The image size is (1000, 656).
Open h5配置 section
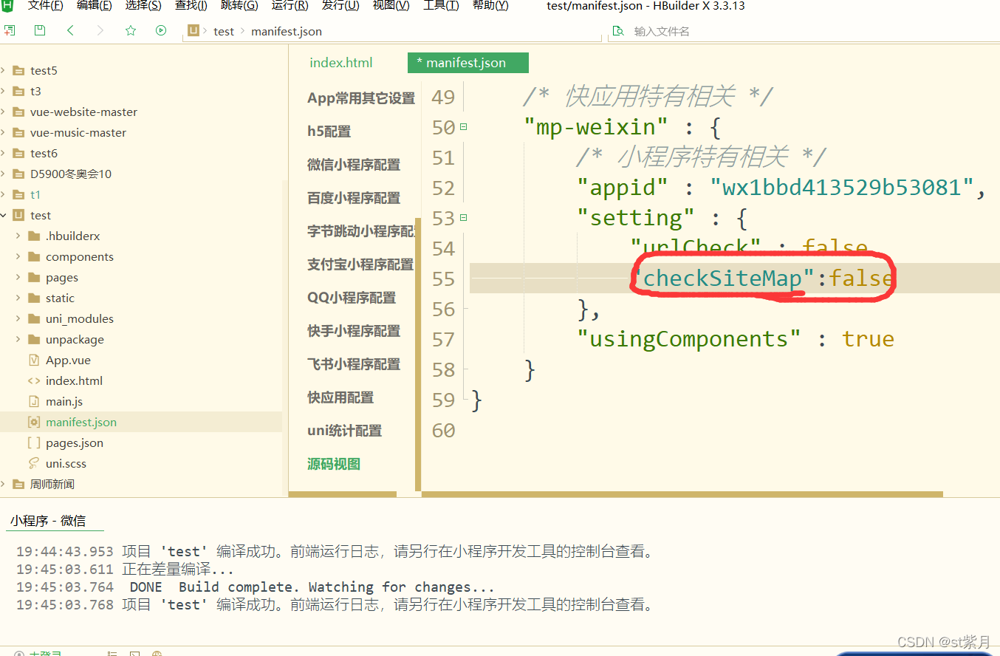click(x=329, y=131)
